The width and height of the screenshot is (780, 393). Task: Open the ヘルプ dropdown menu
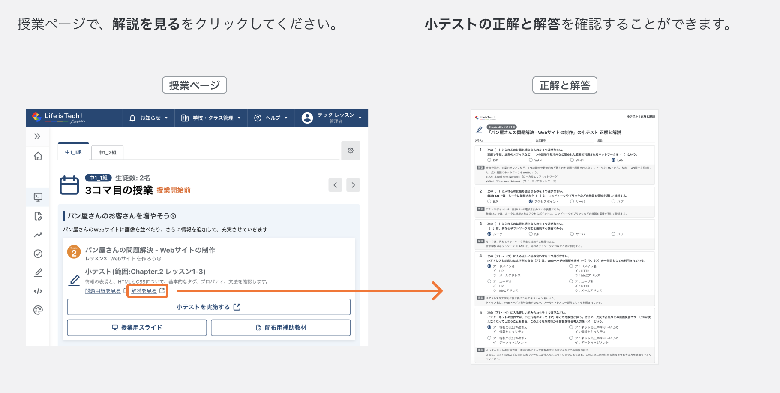pyautogui.click(x=270, y=118)
